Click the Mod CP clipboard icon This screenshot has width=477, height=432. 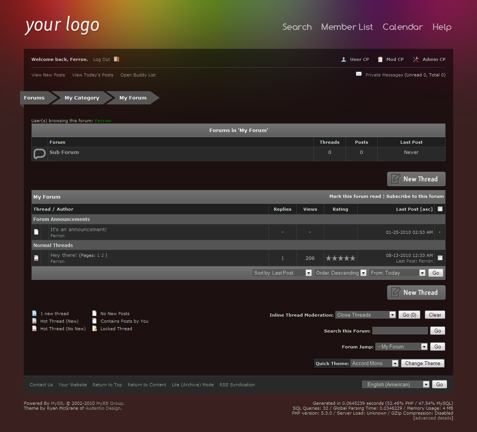tap(380, 59)
